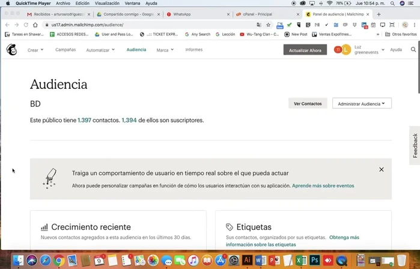Open the Aprende más sobre eventos link
This screenshot has height=269, width=420.
pos(323,186)
